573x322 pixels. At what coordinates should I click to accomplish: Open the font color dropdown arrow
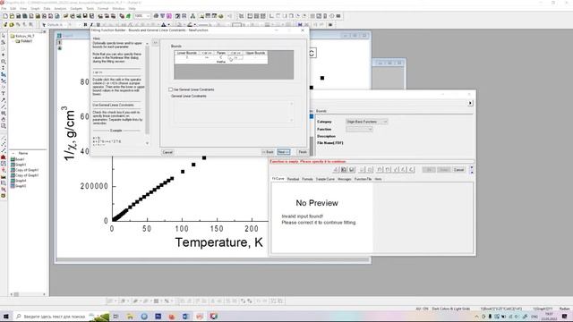(168, 25)
